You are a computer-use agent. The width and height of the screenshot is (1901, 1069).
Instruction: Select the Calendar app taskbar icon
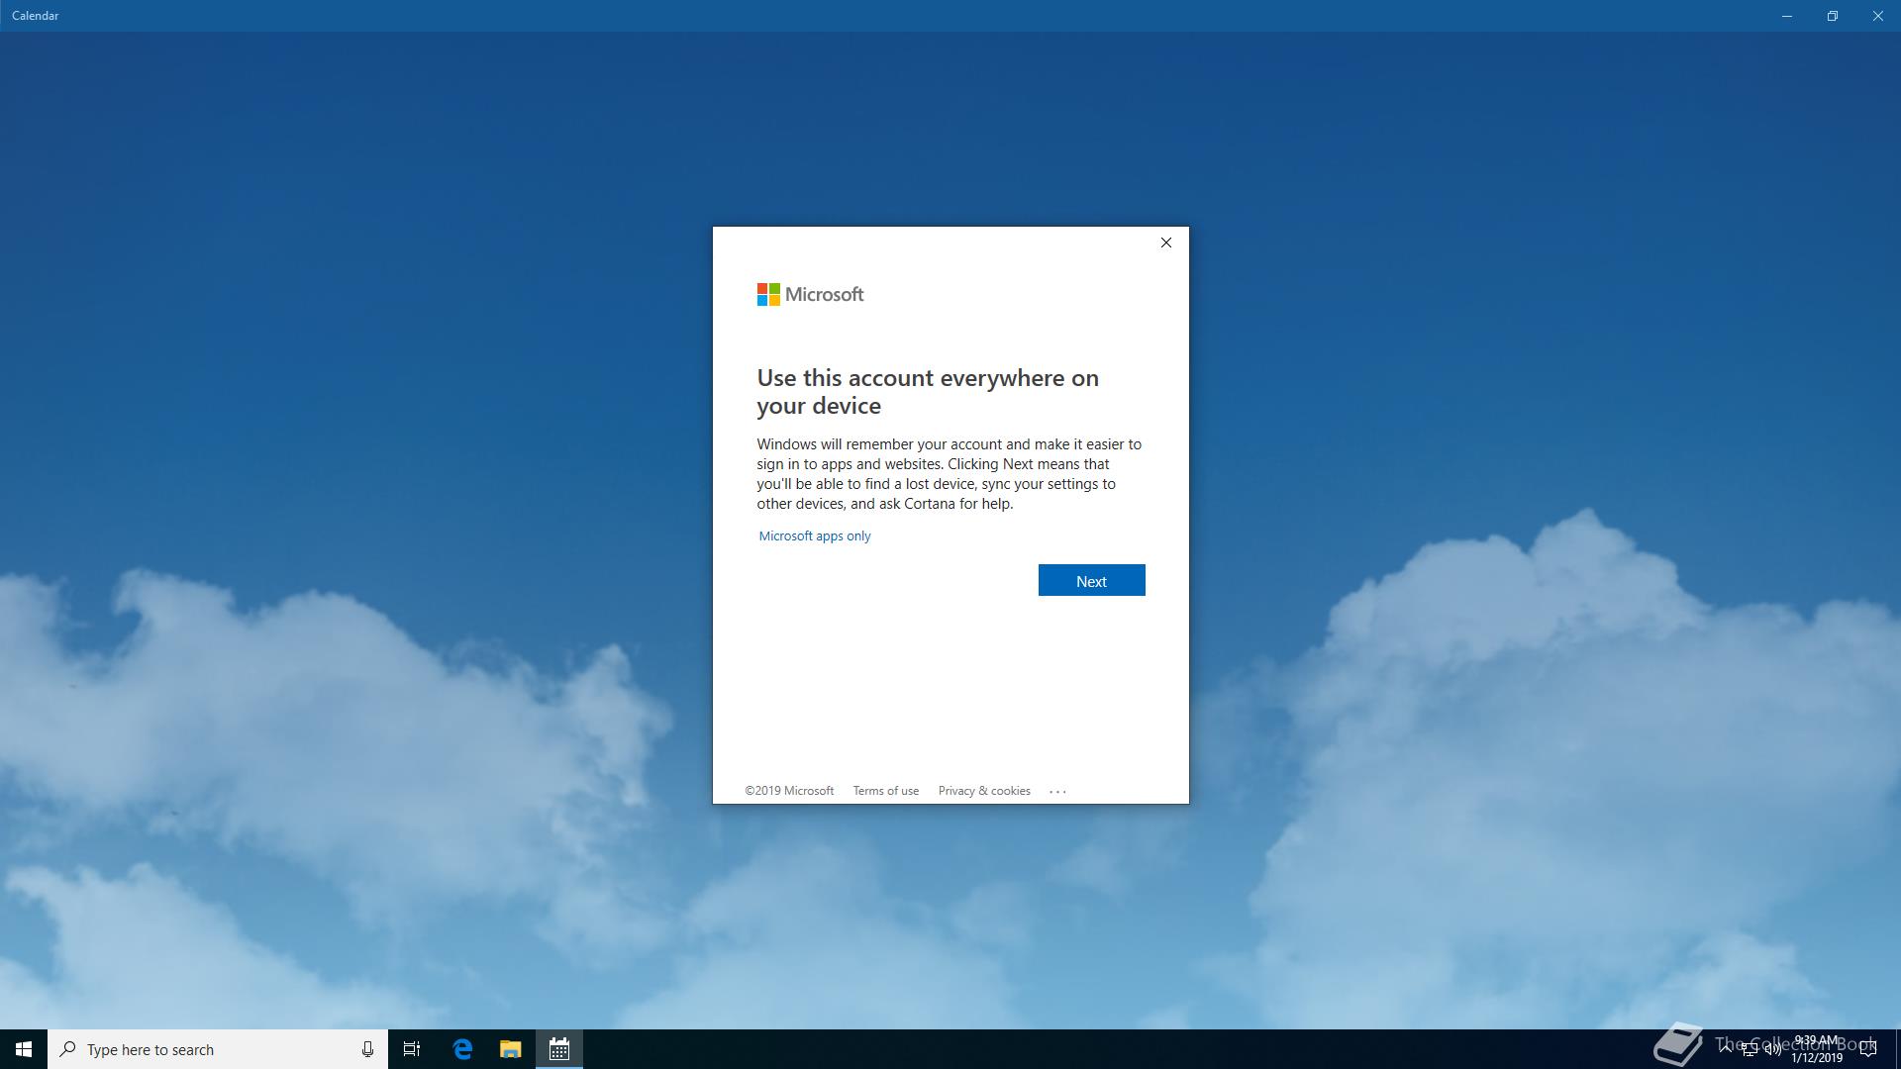click(x=558, y=1049)
